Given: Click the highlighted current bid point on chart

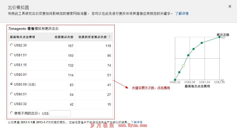Looking at the screenshot, I should (x=183, y=66).
